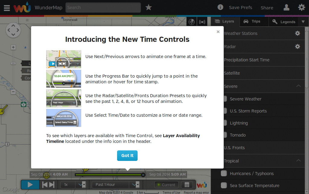This screenshot has height=194, width=309.
Task: Open the Past 1 Hour dropdown
Action: coord(116,185)
